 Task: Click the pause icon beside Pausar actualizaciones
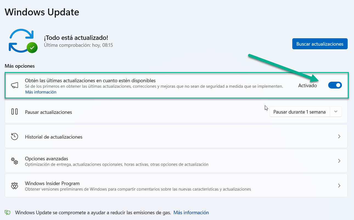(x=15, y=112)
